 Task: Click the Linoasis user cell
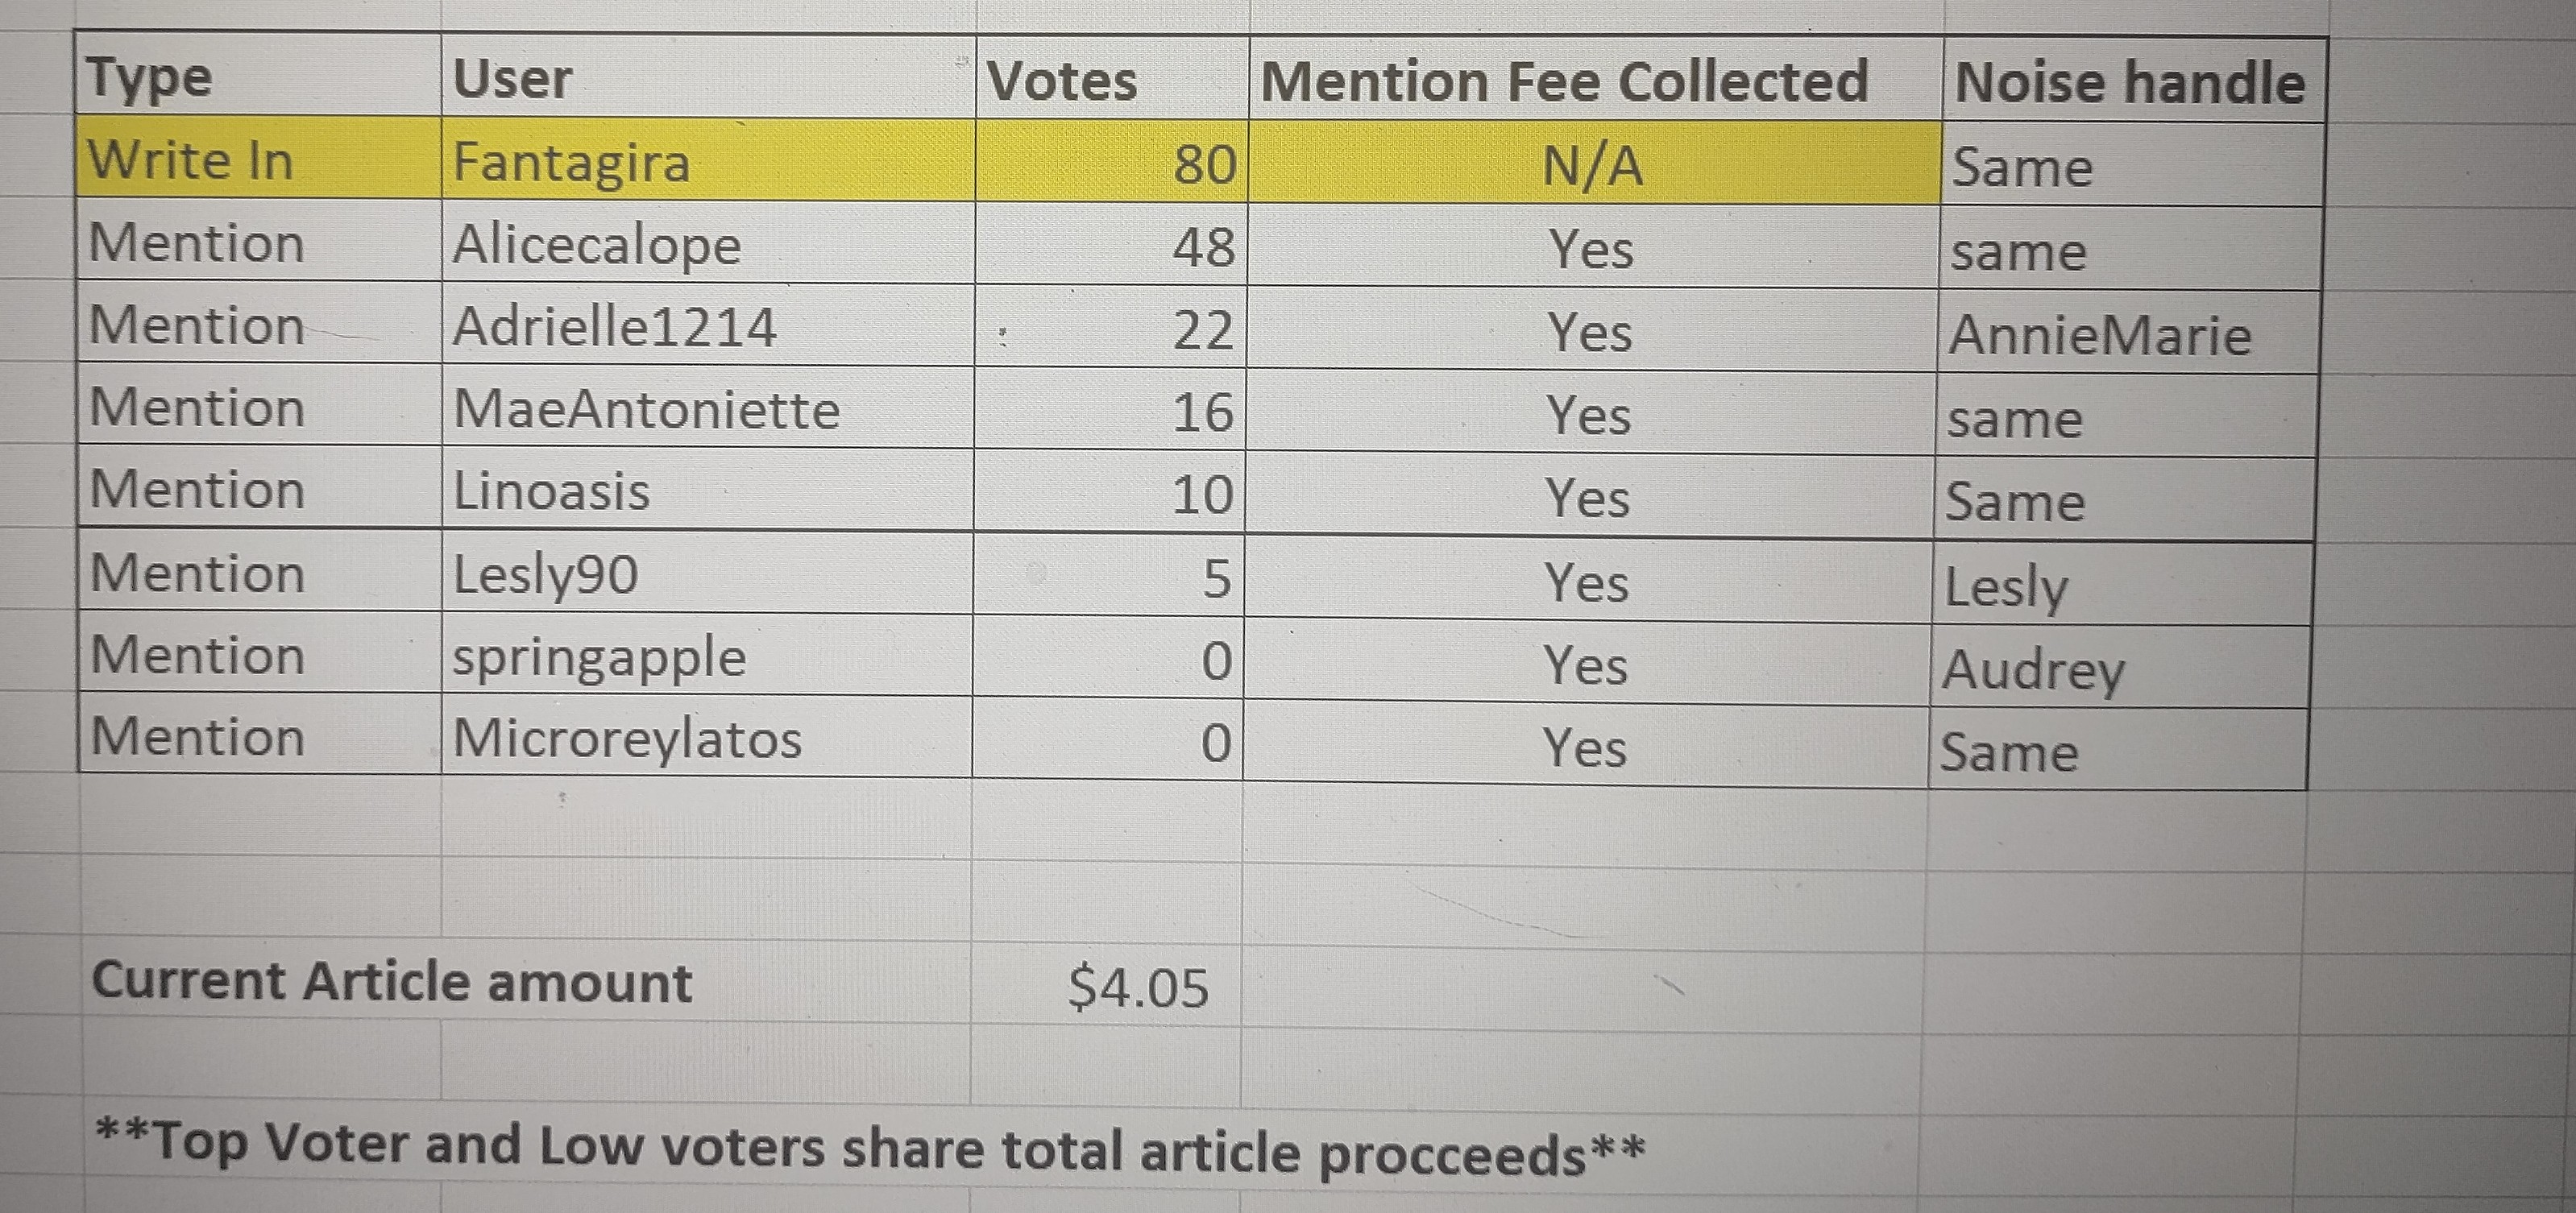pos(708,490)
